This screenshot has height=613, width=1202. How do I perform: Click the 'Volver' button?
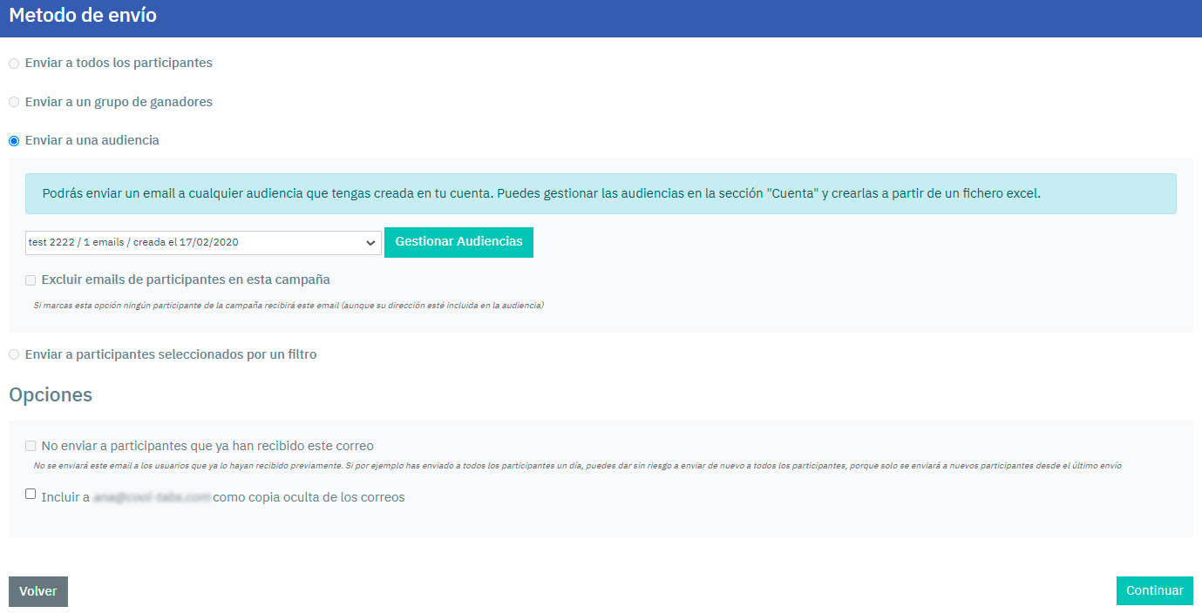click(38, 591)
